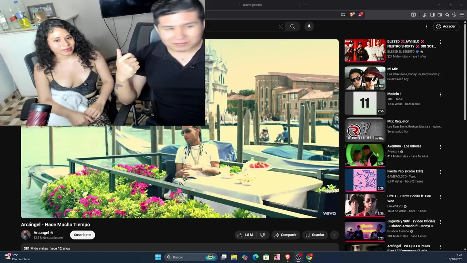This screenshot has height=263, width=467.
Task: Open the Brave VPN shield icon
Action: pos(454,15)
